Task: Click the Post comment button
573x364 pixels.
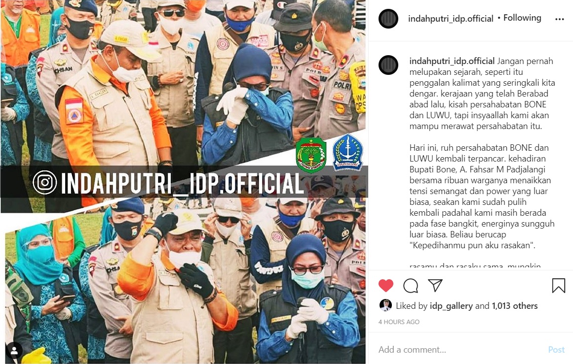Action: pyautogui.click(x=556, y=349)
